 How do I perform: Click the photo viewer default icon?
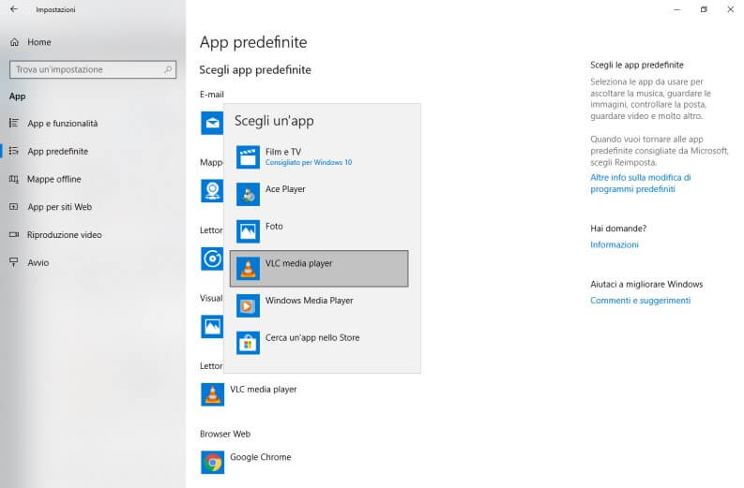pyautogui.click(x=212, y=327)
